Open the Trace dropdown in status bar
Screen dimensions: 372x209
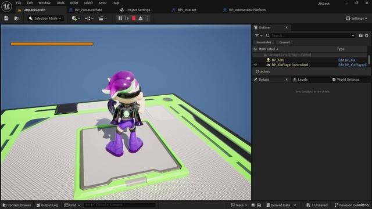tap(239, 205)
